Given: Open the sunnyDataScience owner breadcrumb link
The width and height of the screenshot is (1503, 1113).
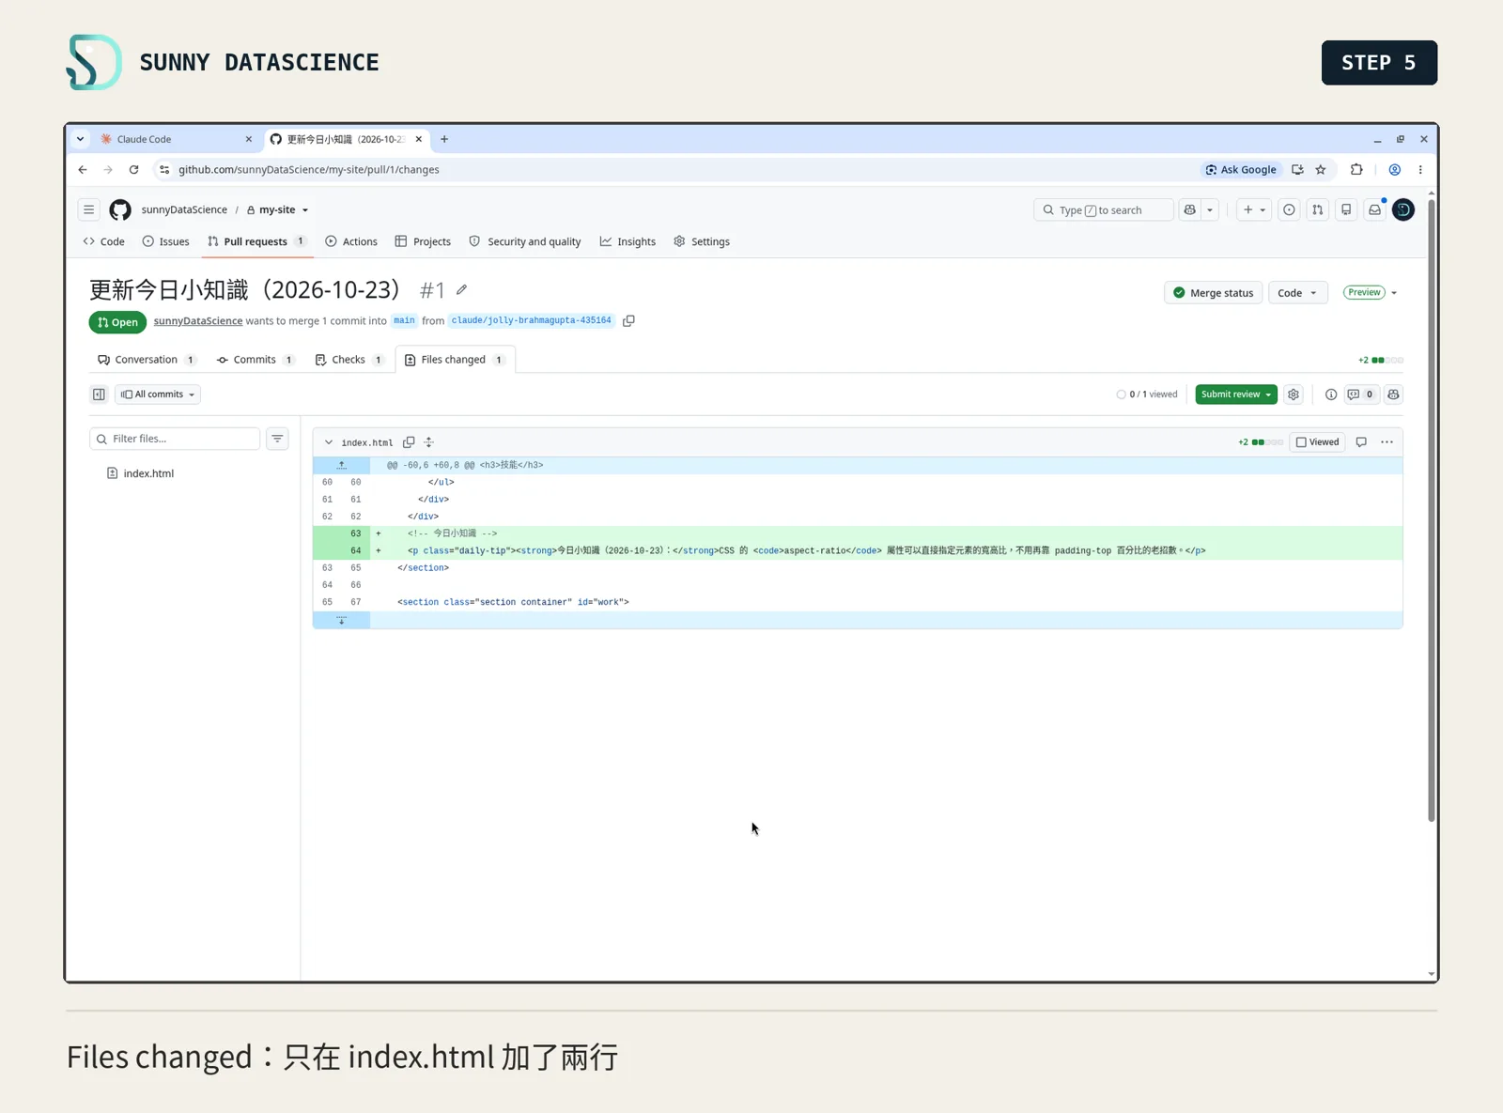Looking at the screenshot, I should tap(184, 209).
